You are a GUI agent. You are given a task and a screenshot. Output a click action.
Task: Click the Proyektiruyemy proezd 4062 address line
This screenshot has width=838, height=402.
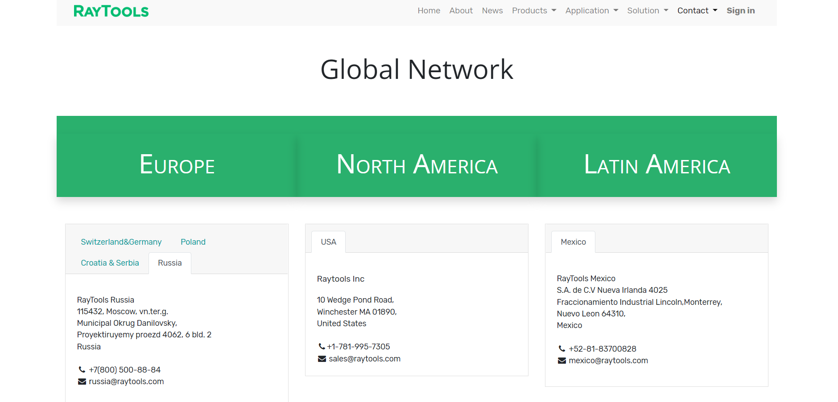tap(144, 335)
